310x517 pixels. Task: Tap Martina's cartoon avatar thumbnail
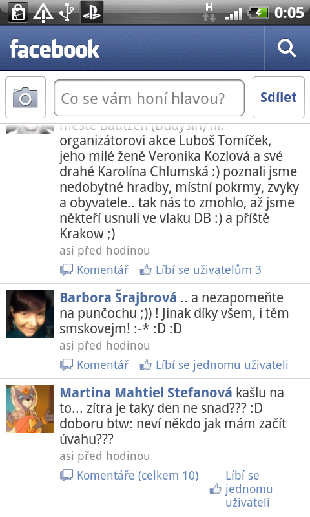pos(30,408)
